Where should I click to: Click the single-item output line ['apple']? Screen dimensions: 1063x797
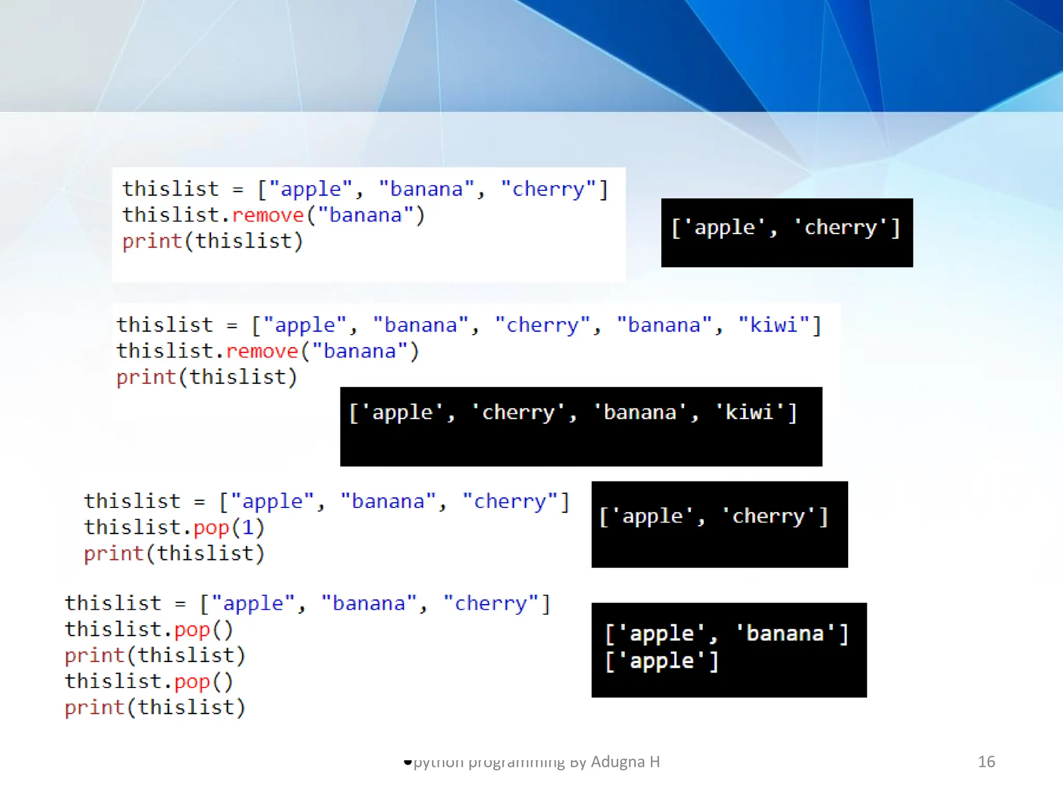[662, 662]
